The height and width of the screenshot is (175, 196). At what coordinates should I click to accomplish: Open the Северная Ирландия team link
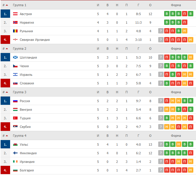pyautogui.click(x=35, y=40)
